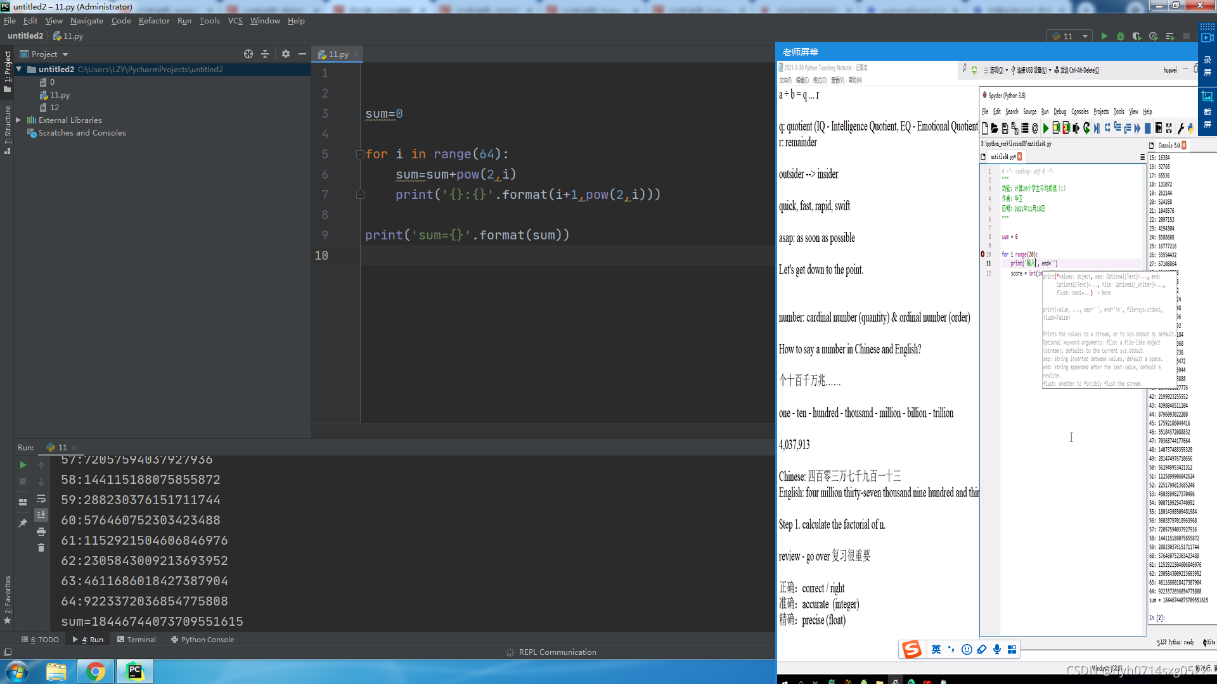Click PyCharm icon in taskbar
This screenshot has height=684, width=1217.
[135, 671]
